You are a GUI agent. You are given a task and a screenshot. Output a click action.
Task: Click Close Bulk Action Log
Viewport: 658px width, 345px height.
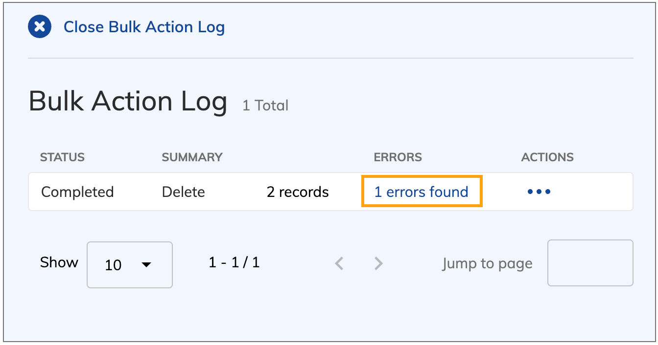pyautogui.click(x=144, y=27)
